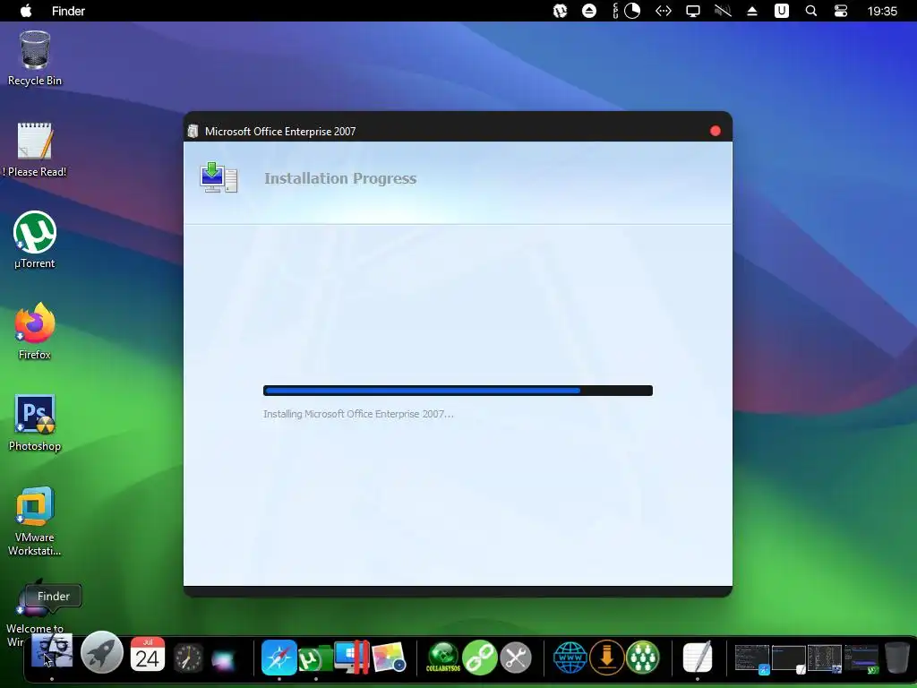Click the installation progress bar

[458, 391]
